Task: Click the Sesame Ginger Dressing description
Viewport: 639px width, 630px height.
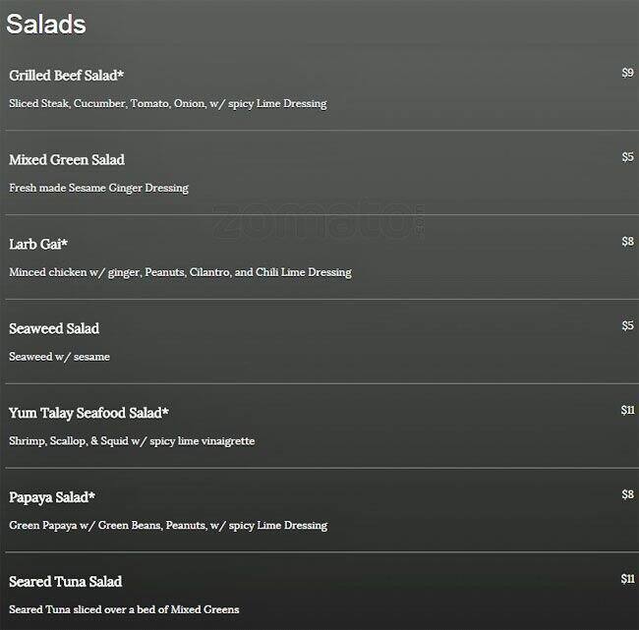Action: point(98,188)
